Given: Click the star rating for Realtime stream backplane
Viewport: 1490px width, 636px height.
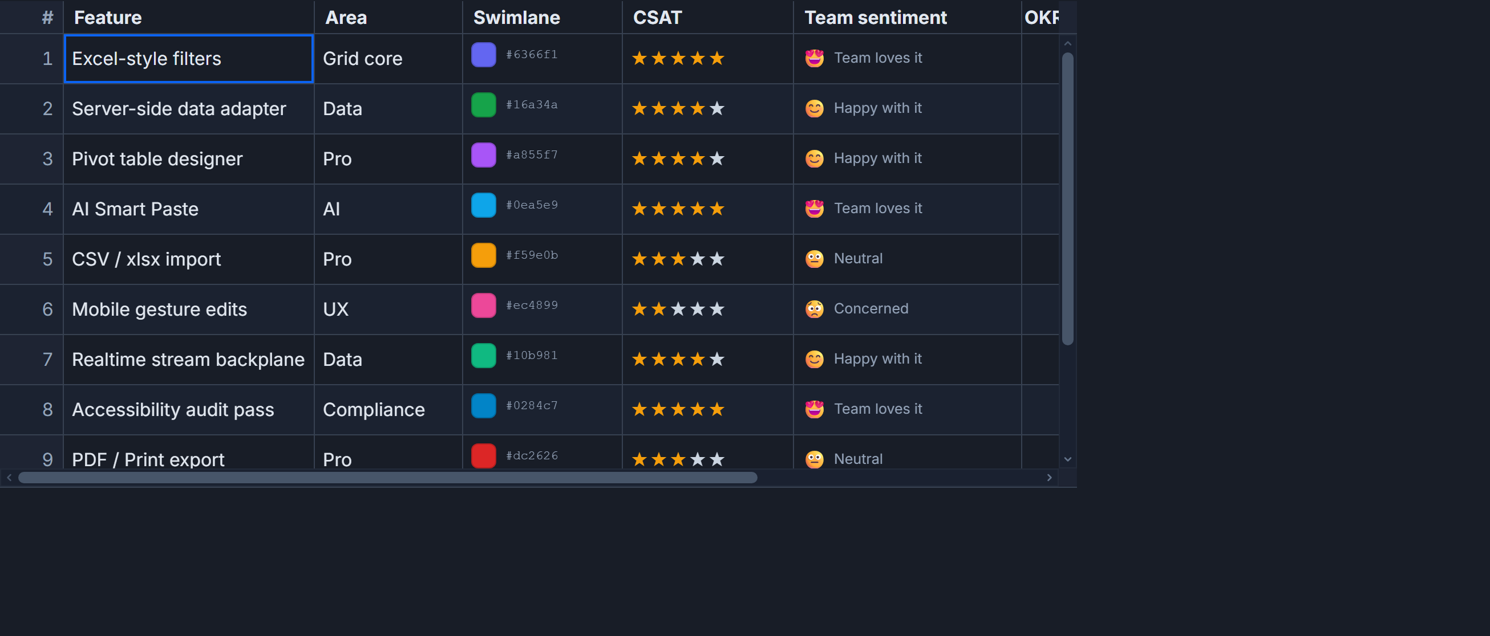Looking at the screenshot, I should point(678,359).
